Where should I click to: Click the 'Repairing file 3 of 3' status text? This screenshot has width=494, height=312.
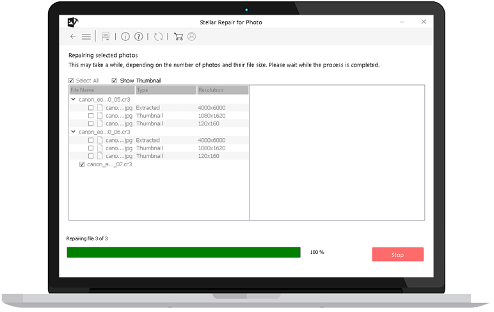point(87,238)
